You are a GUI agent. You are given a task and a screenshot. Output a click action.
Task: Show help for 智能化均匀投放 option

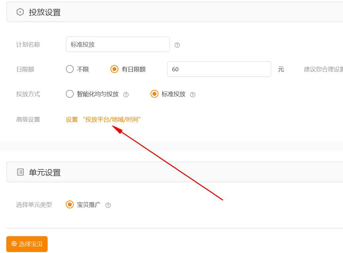click(x=126, y=94)
